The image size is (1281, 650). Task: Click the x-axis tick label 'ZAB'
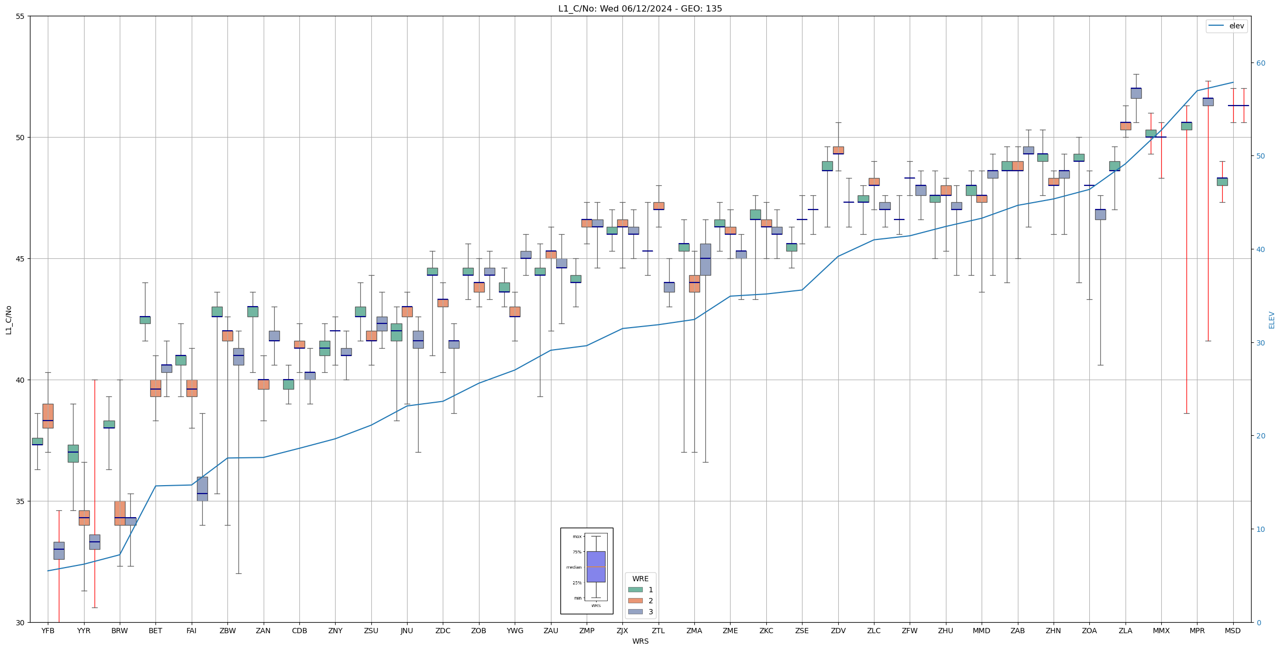click(1018, 631)
